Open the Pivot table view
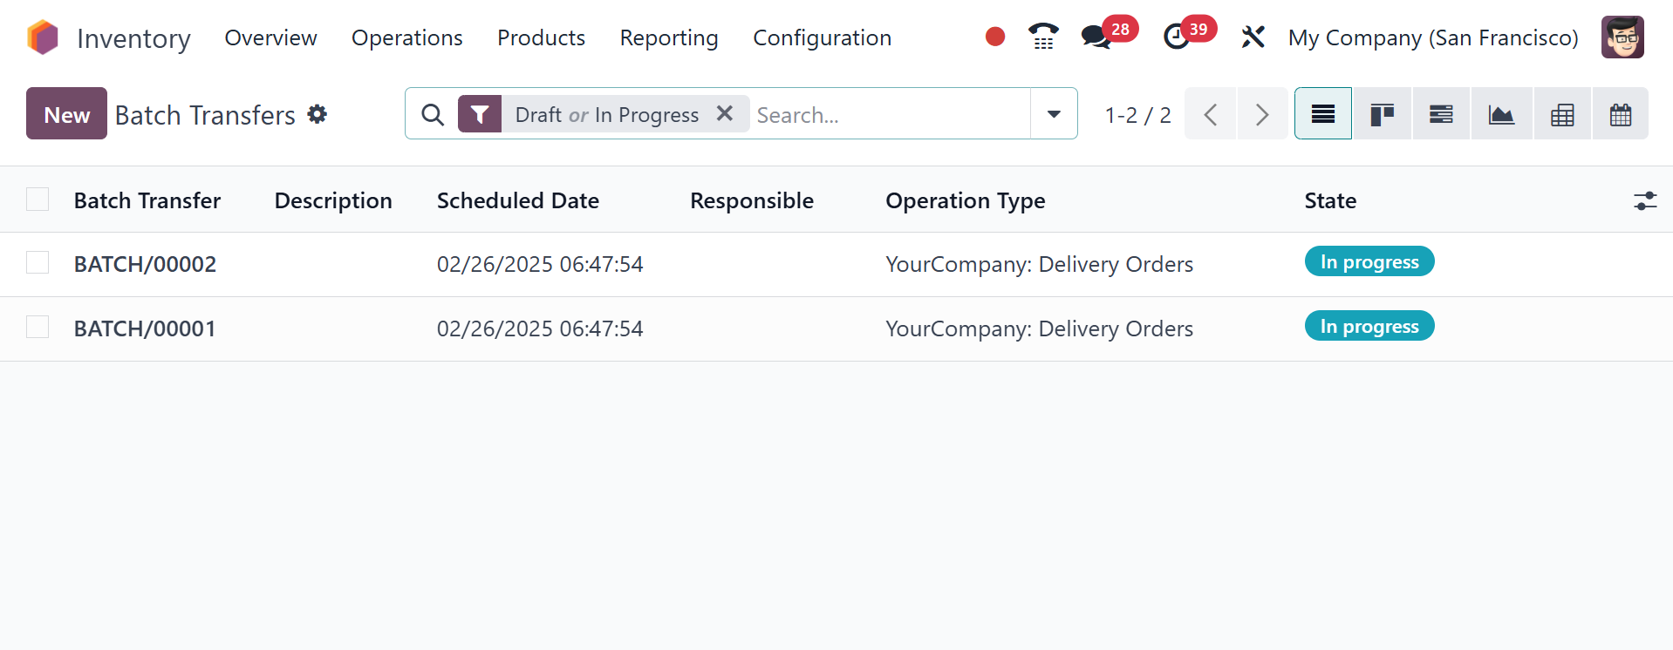1673x650 pixels. pyautogui.click(x=1562, y=114)
